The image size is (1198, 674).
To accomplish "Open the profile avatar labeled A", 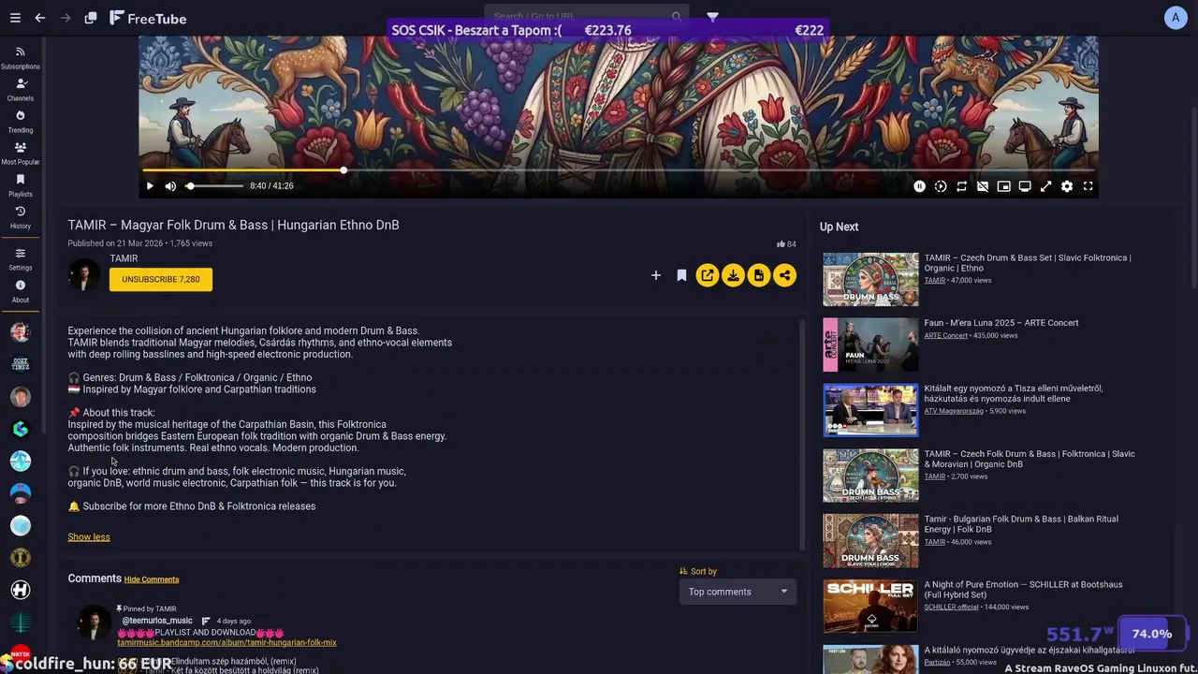I will coord(1176,18).
